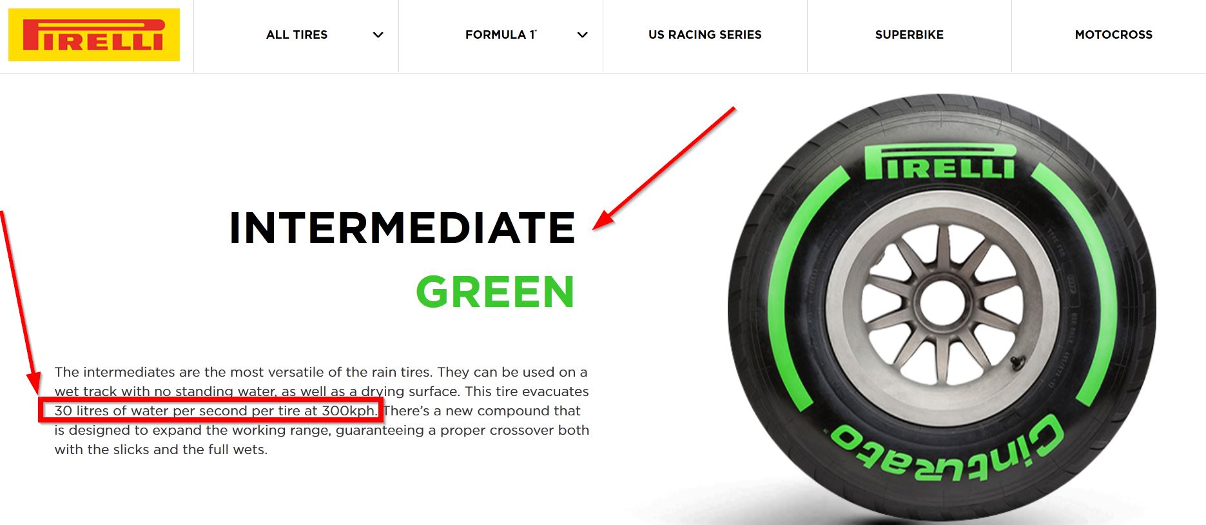
Task: Open the FORMULA 1 menu
Action: [x=501, y=35]
